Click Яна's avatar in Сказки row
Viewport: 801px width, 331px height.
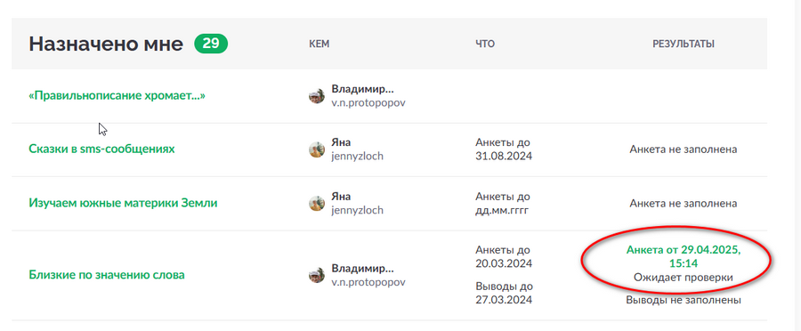coord(317,149)
